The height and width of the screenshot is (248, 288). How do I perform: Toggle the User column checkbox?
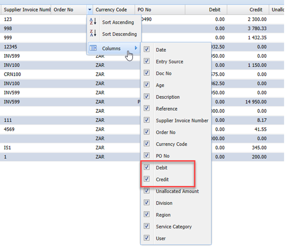click(x=147, y=238)
